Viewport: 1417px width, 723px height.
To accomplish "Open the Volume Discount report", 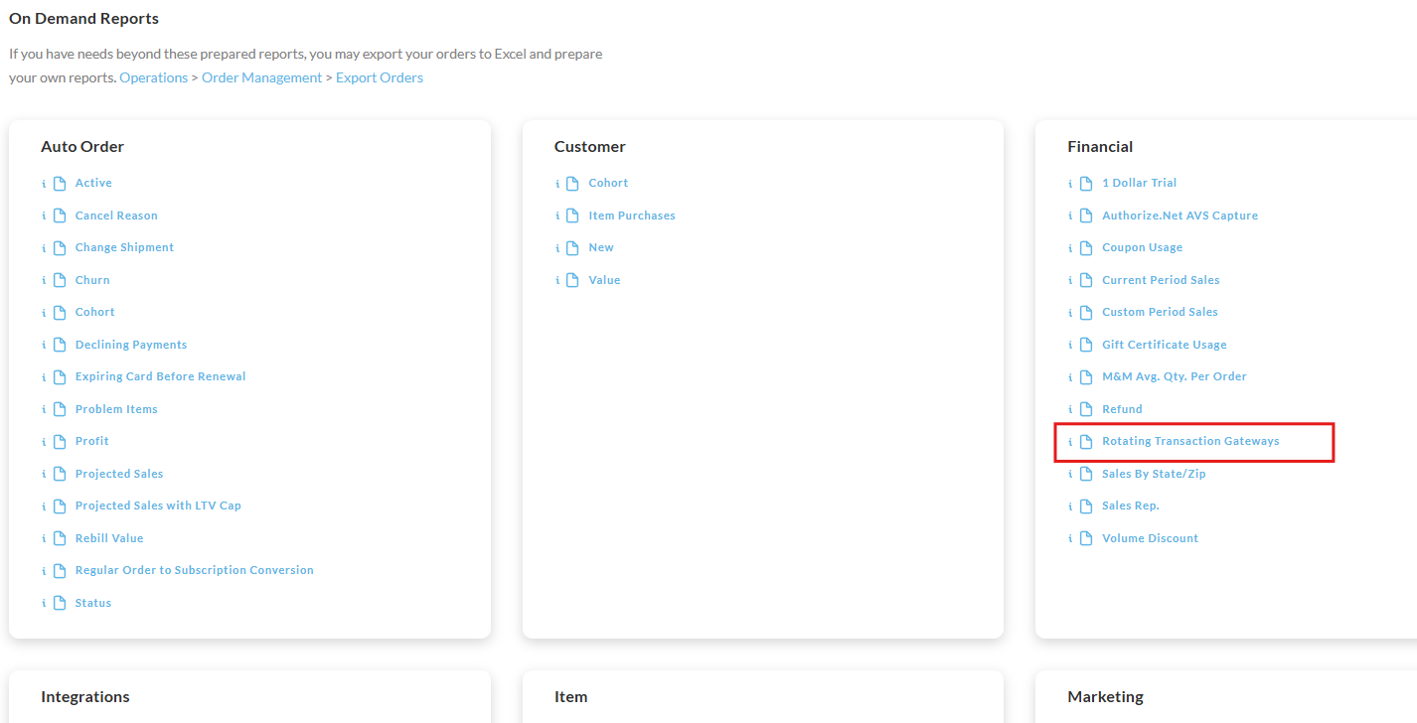I will tap(1150, 538).
